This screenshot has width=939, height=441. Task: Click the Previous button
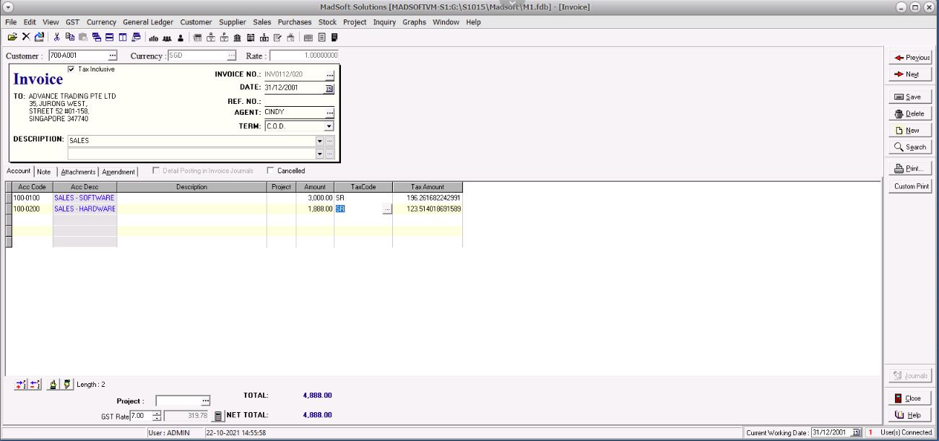pyautogui.click(x=910, y=58)
